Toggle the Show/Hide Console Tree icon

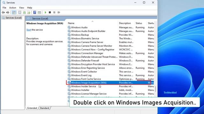pos(14,12)
